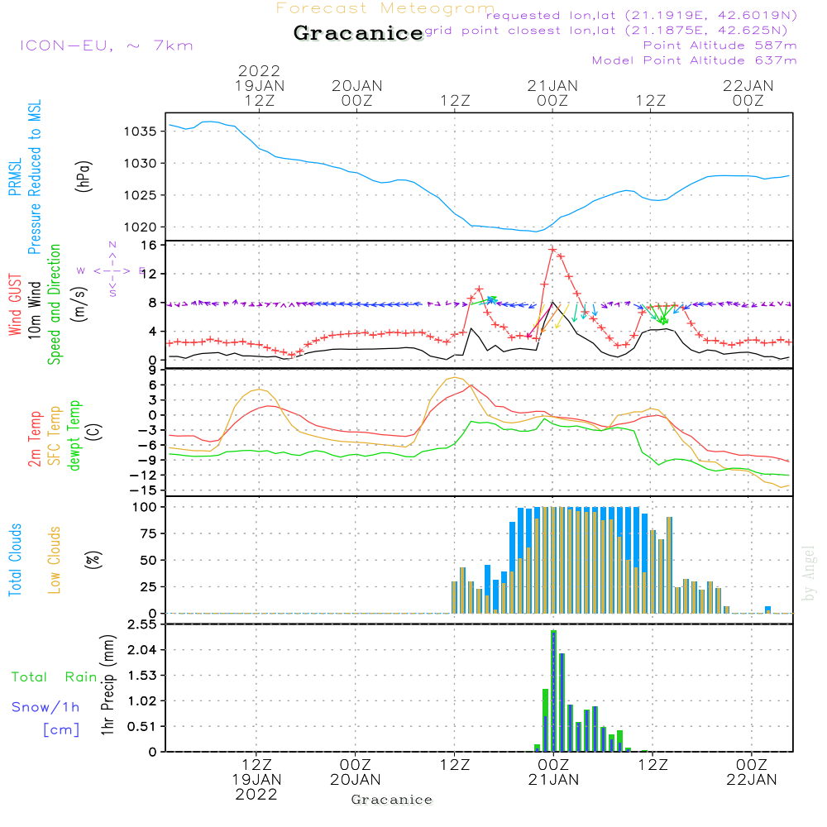The image size is (827, 827).
Task: Click the "0.51" precipitation axis value
Action: click(142, 727)
